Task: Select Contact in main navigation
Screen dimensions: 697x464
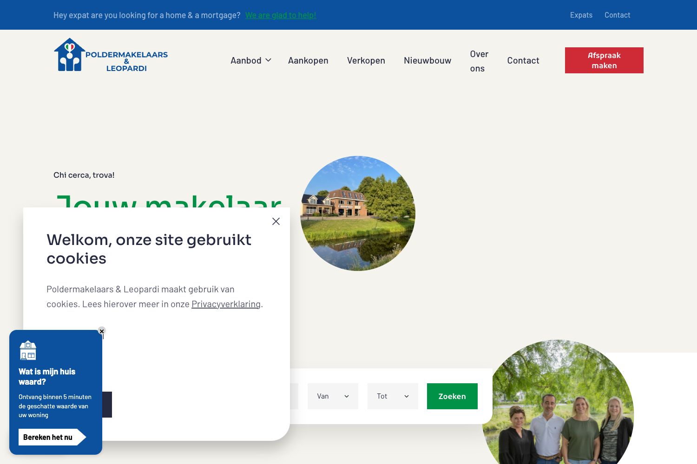Action: point(523,60)
